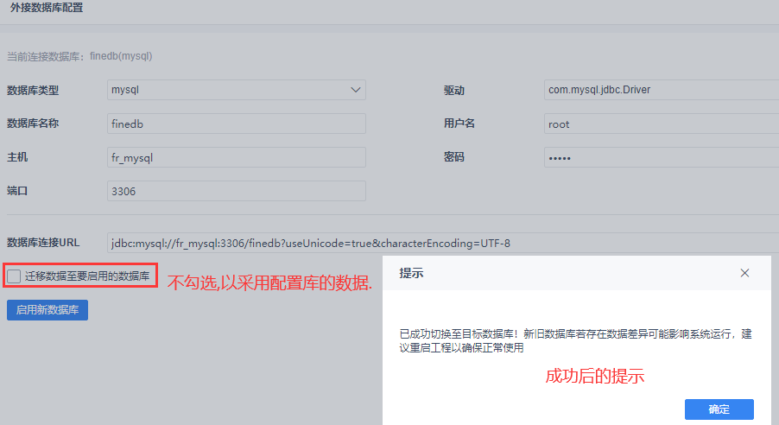The image size is (779, 425).
Task: Click the label text beside the migrate checkbox
Action: [87, 276]
